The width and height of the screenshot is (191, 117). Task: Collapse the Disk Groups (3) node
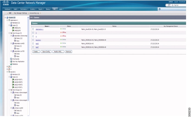[x=9, y=33]
